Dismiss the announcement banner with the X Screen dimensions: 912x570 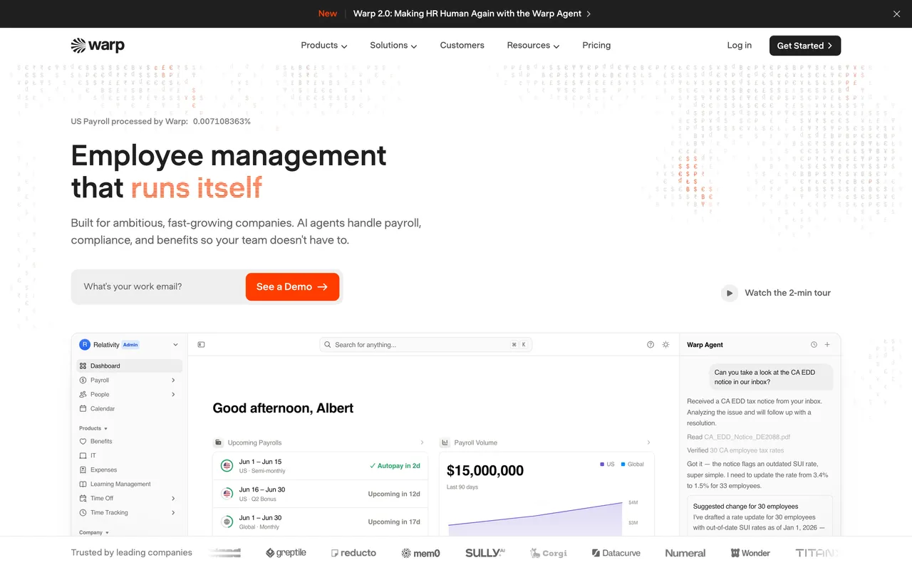[x=896, y=14]
